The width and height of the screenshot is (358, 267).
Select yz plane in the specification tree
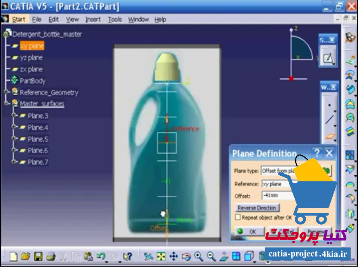pos(31,58)
